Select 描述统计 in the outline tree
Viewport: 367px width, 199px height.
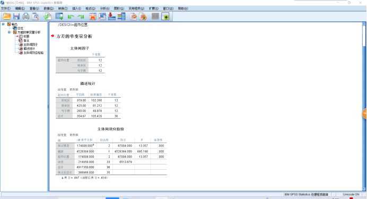[29, 49]
